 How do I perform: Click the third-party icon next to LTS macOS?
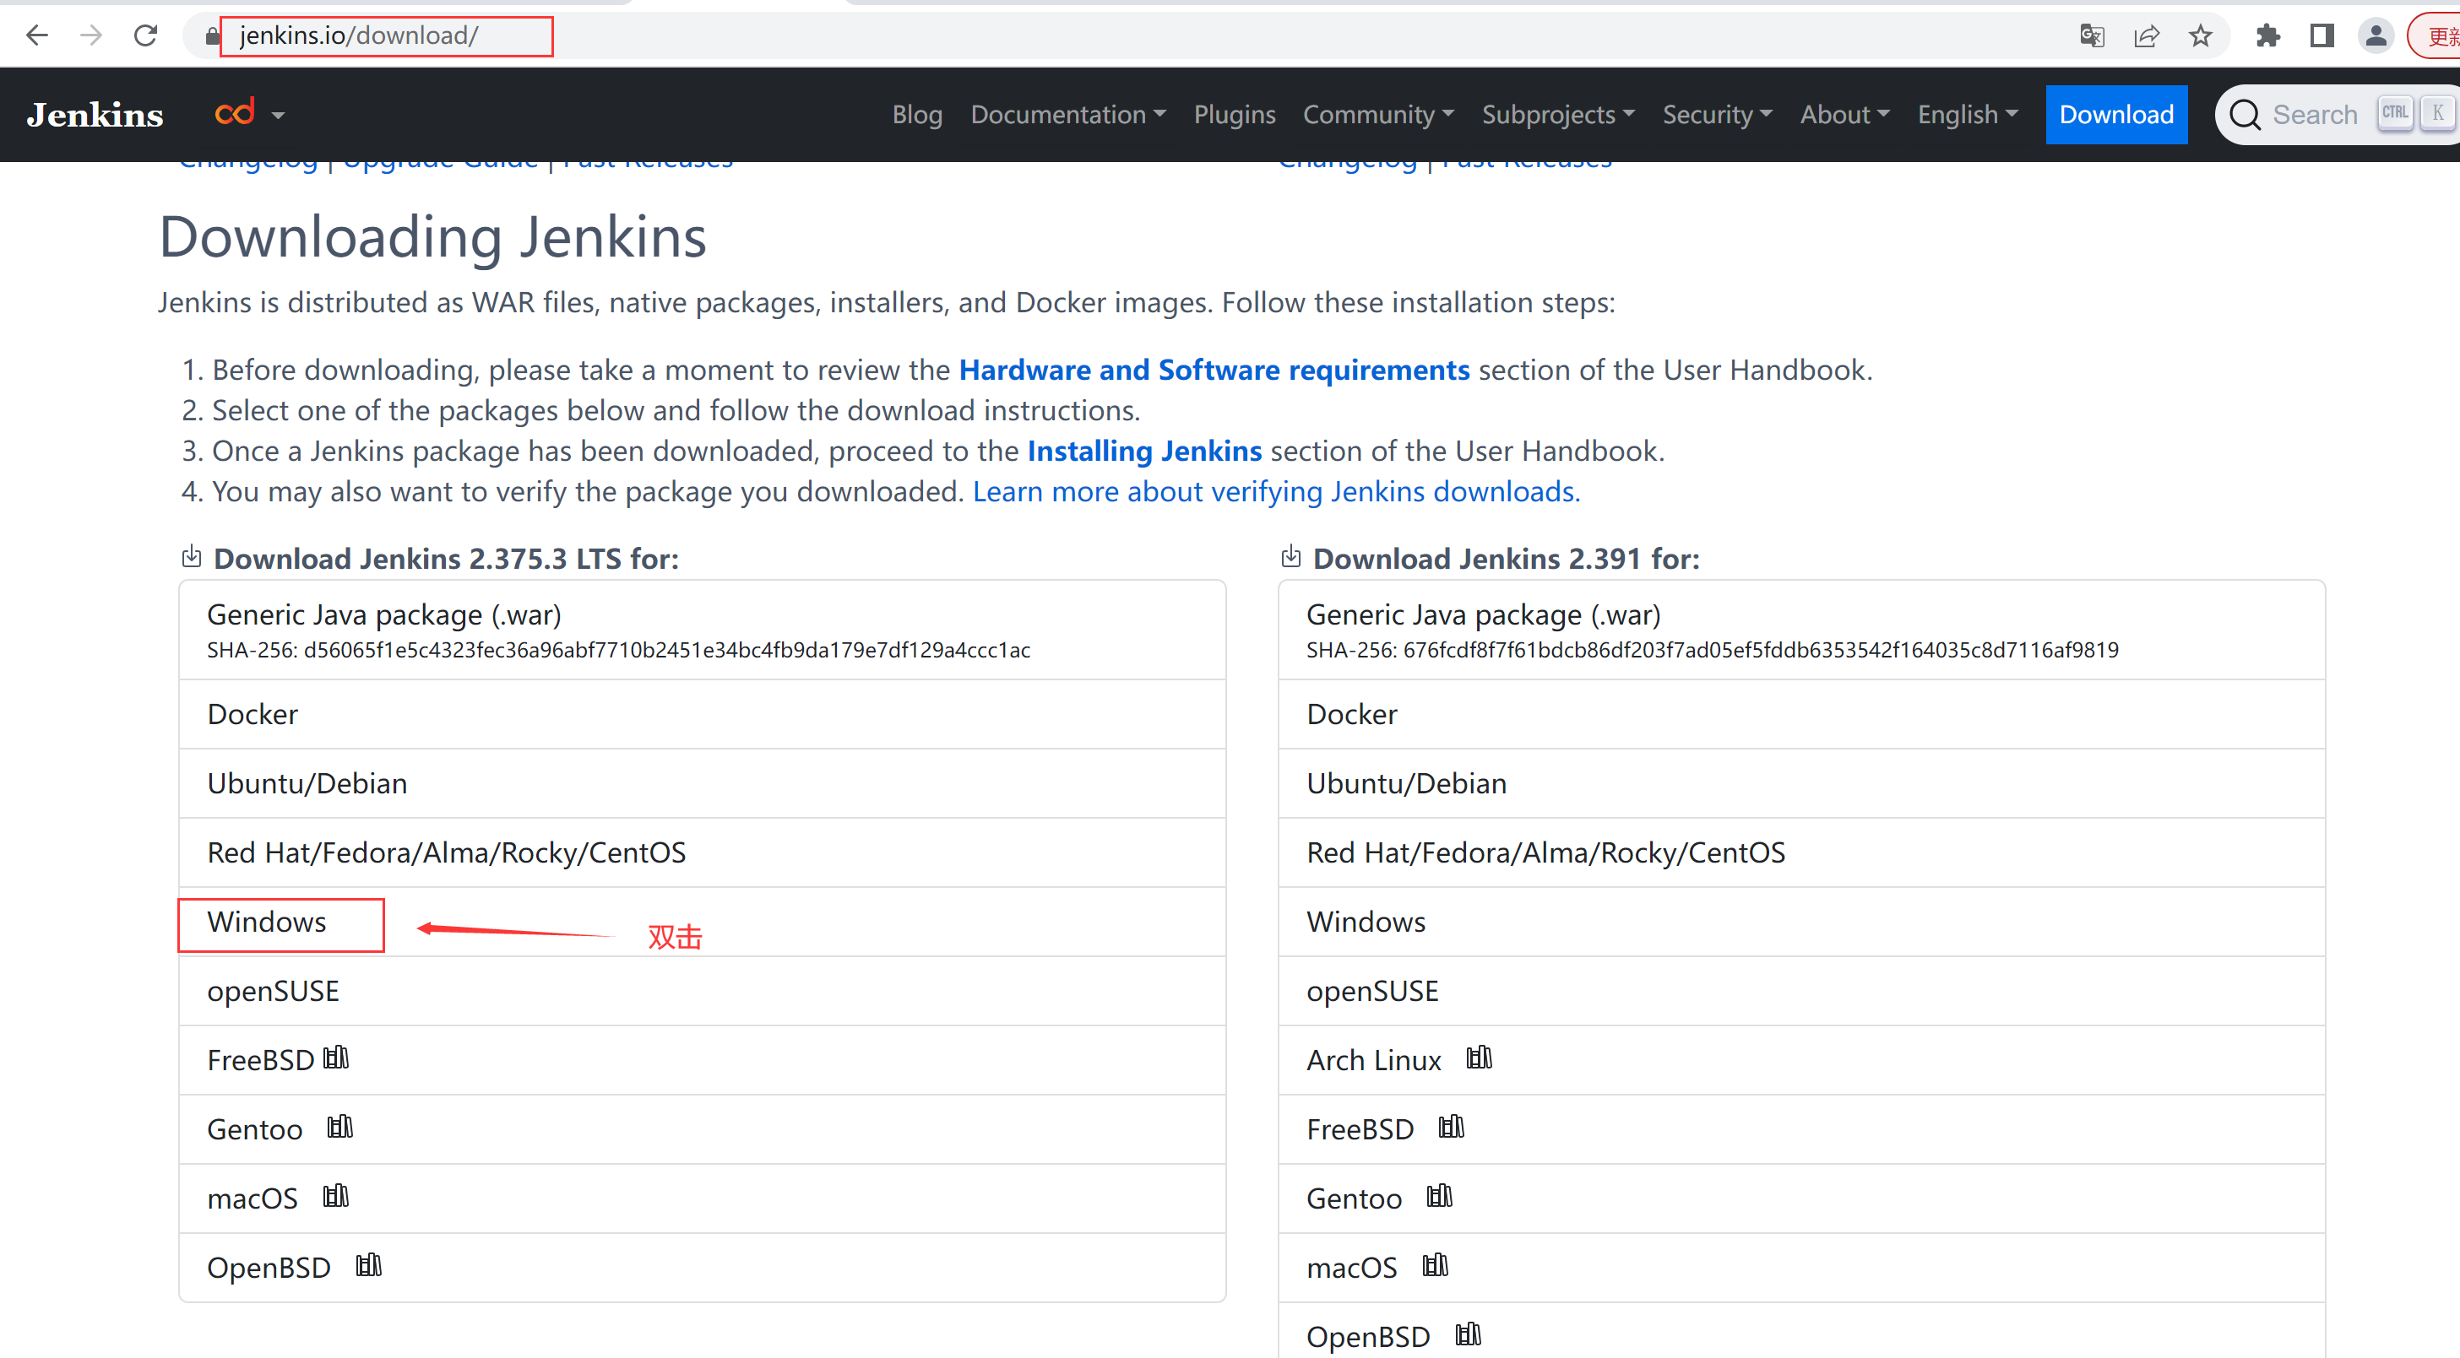tap(336, 1196)
